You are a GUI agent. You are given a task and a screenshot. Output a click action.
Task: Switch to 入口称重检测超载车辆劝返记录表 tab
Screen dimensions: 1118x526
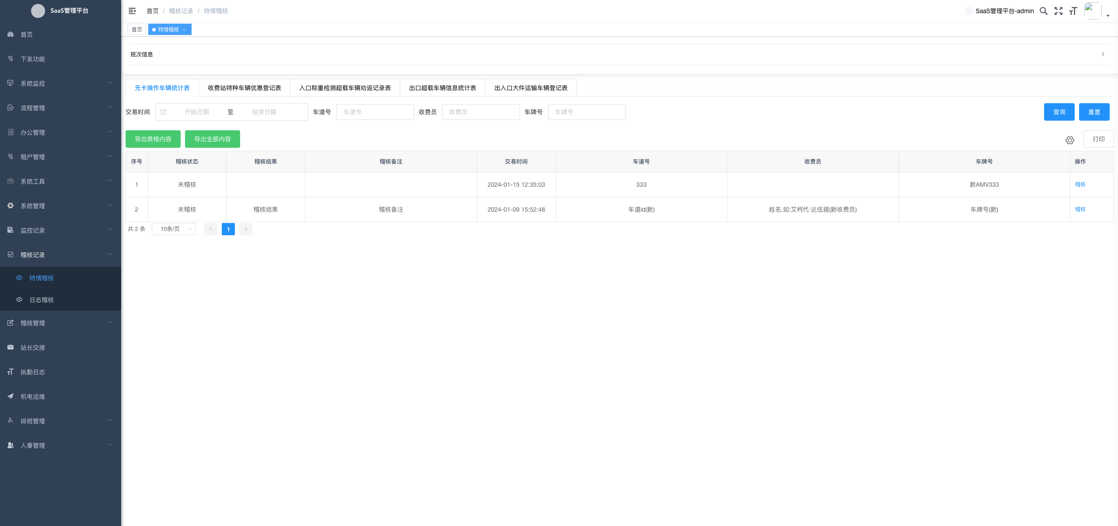(x=345, y=88)
